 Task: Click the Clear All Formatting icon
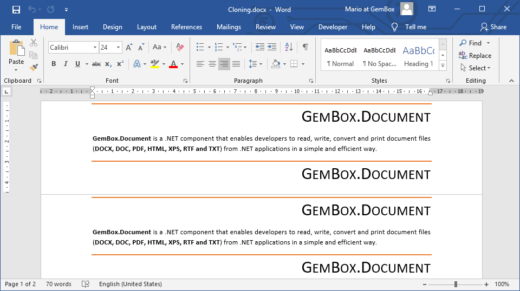(180, 48)
